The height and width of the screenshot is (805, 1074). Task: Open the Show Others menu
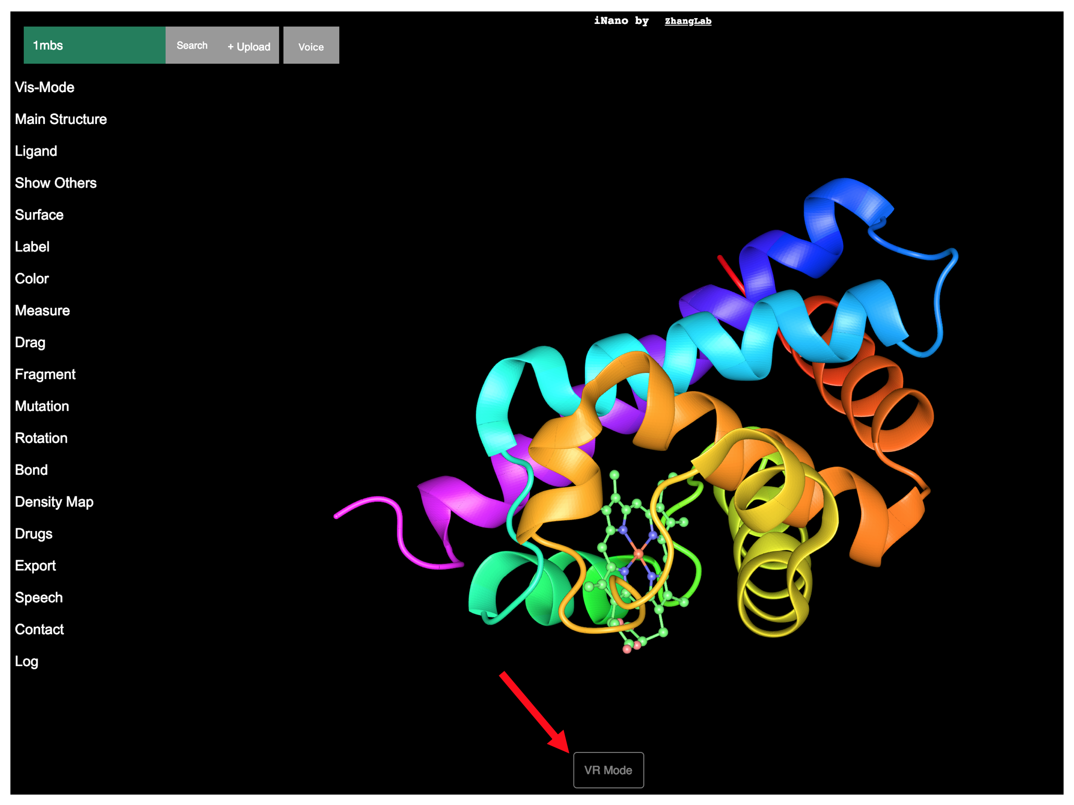click(55, 183)
